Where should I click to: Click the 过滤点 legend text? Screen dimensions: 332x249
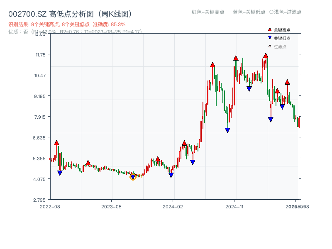280,46
